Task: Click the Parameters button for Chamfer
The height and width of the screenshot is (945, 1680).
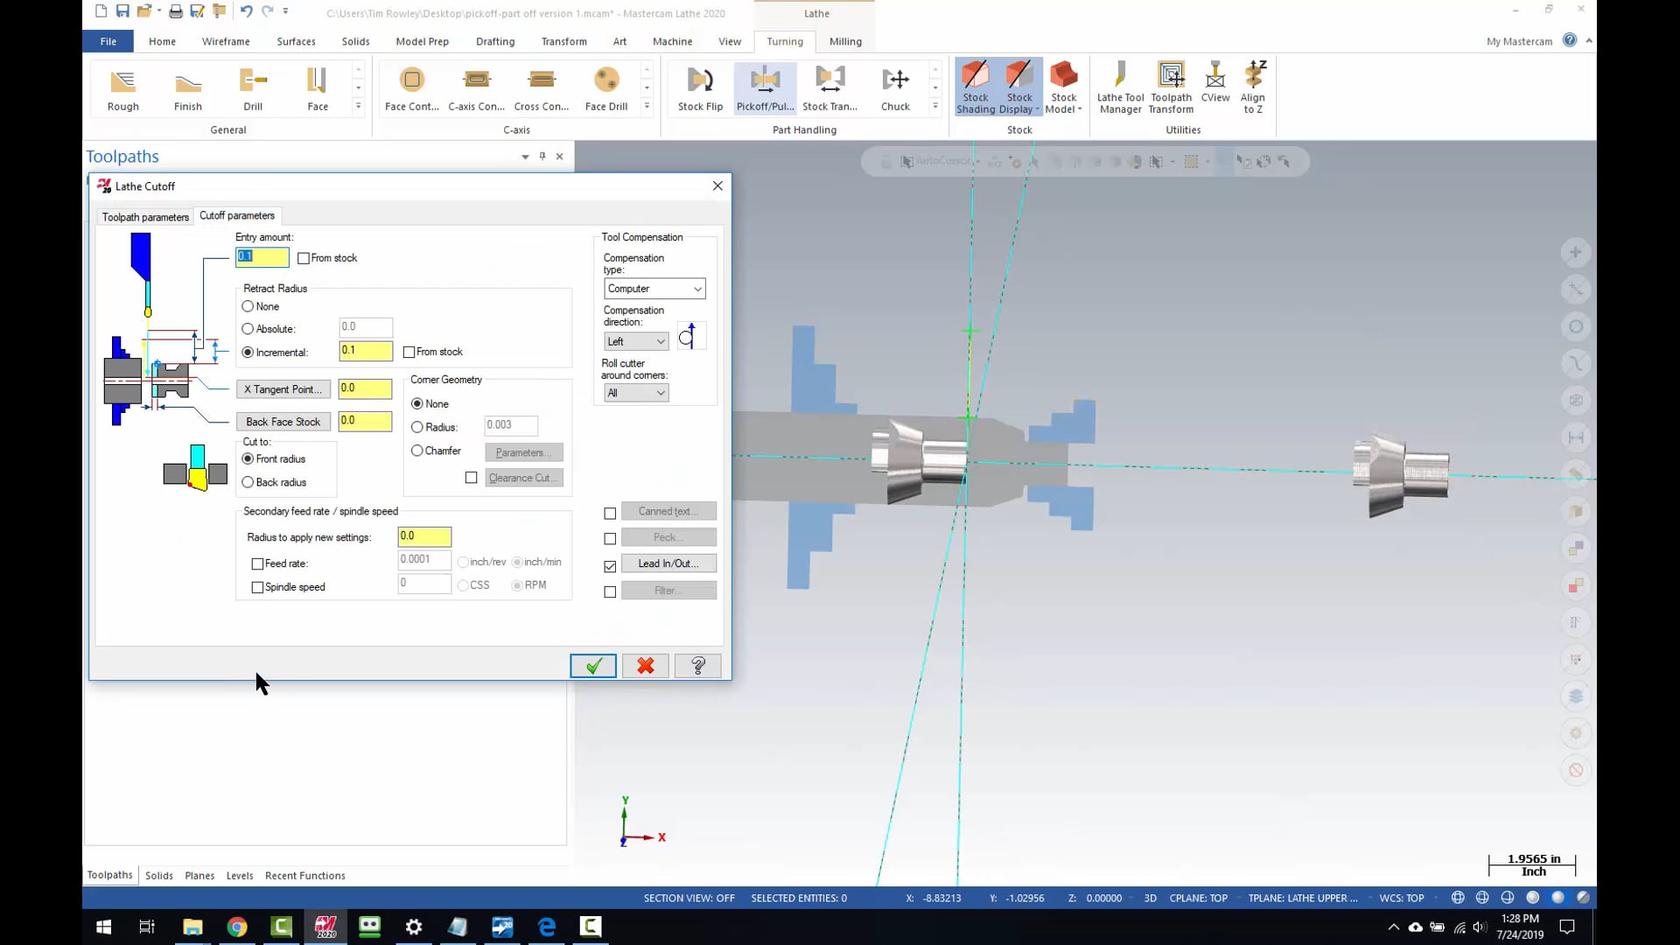Action: (x=521, y=451)
